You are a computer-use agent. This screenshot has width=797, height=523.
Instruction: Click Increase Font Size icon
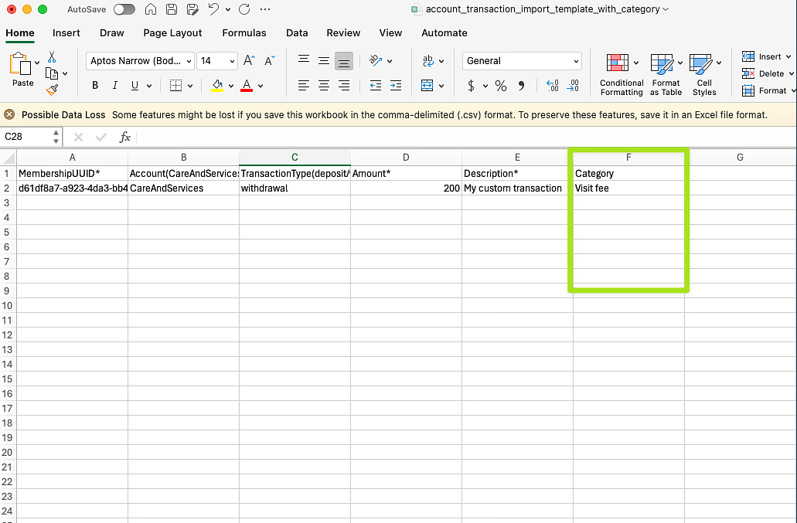pos(249,61)
